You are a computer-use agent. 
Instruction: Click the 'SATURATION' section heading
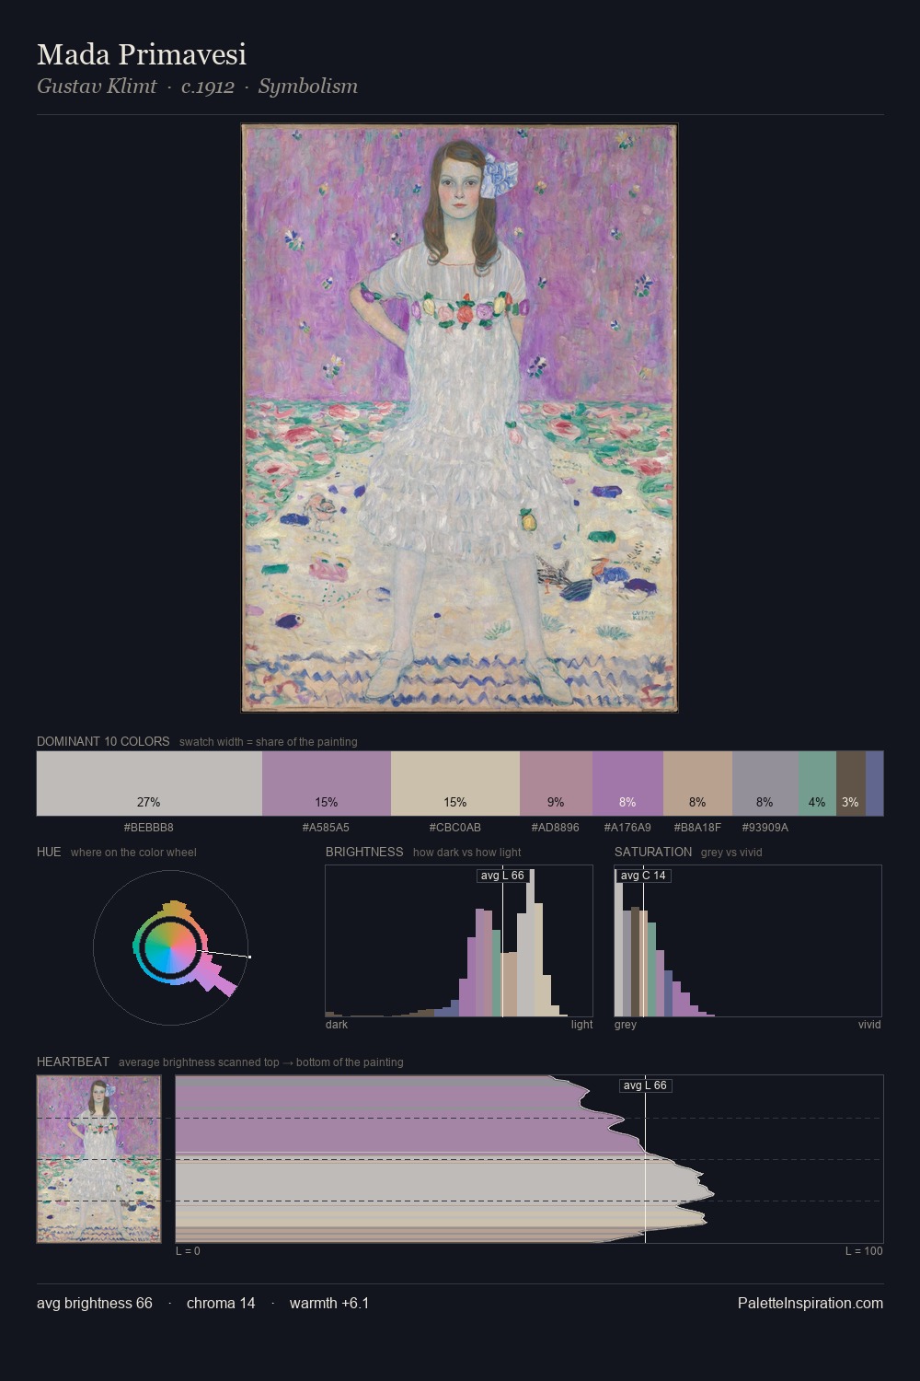tap(653, 852)
